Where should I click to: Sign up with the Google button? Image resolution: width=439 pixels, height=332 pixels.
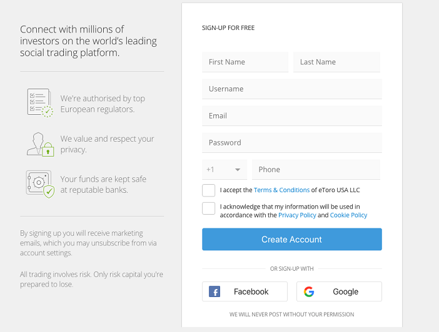[x=339, y=291]
